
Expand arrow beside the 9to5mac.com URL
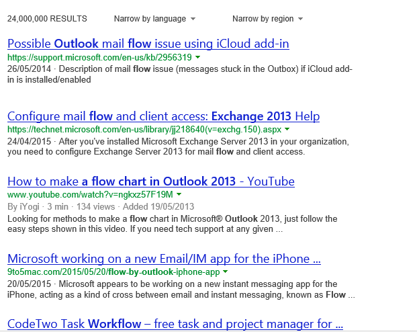pyautogui.click(x=225, y=272)
